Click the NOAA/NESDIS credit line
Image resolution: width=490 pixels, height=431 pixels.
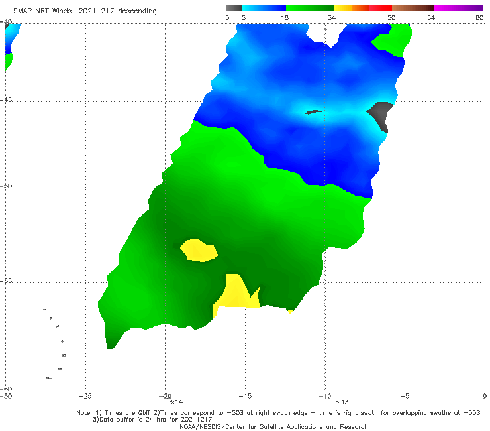[x=273, y=426]
